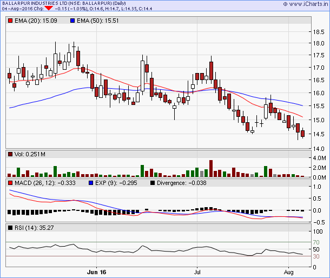
Task: Click the black Divergence legend swatch
Action: (153, 183)
